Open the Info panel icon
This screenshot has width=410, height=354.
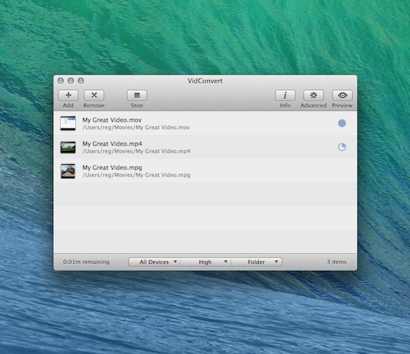[285, 96]
